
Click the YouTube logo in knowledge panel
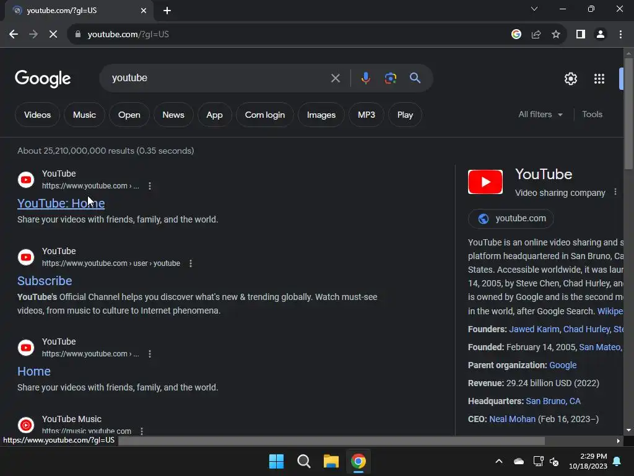coord(485,182)
